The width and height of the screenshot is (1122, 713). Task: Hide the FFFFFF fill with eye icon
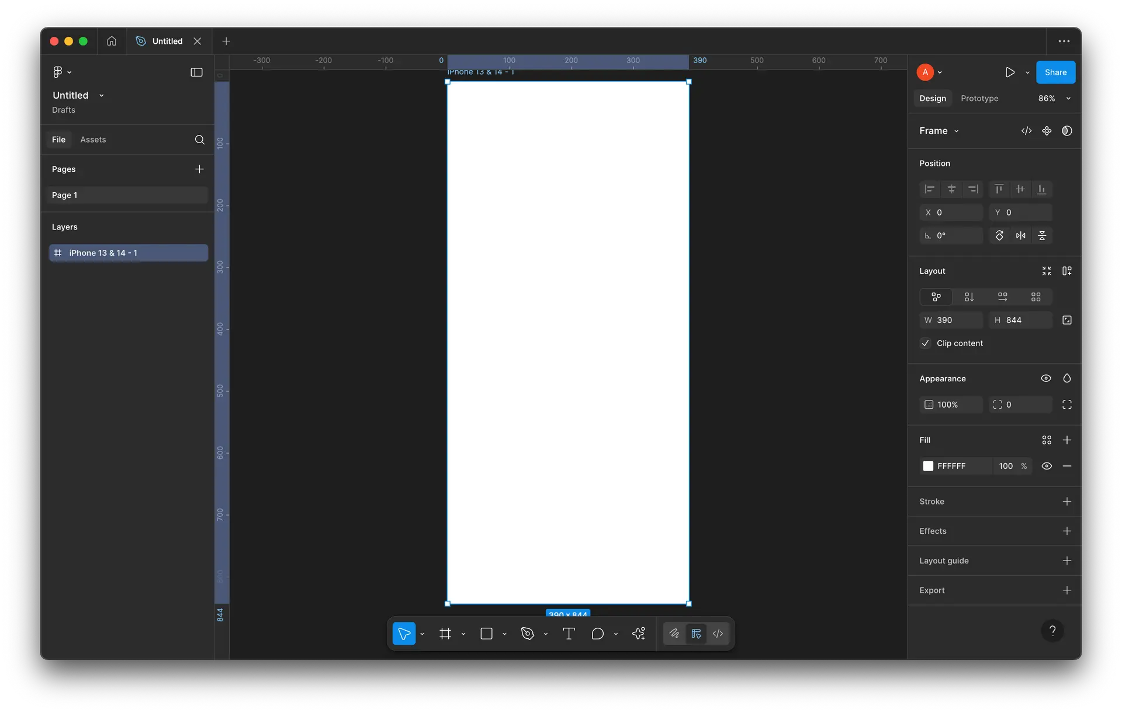tap(1047, 466)
